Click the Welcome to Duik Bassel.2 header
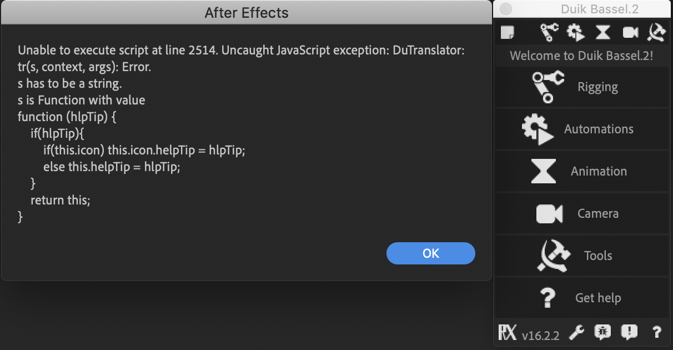673x350 pixels. pyautogui.click(x=581, y=56)
